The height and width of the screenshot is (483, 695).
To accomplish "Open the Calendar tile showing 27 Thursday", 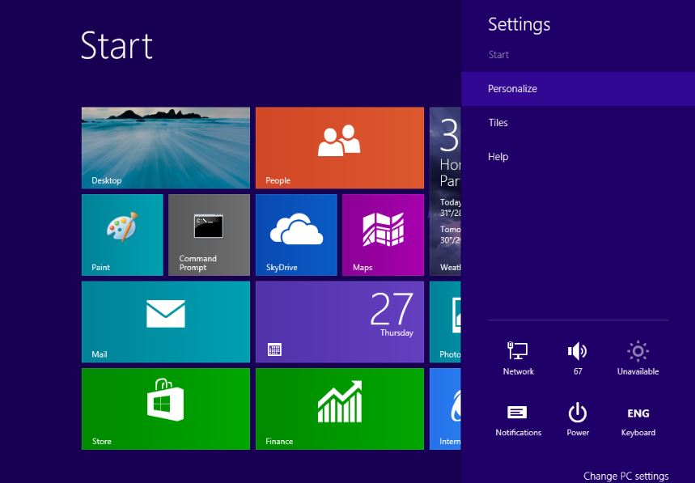I will [x=339, y=321].
